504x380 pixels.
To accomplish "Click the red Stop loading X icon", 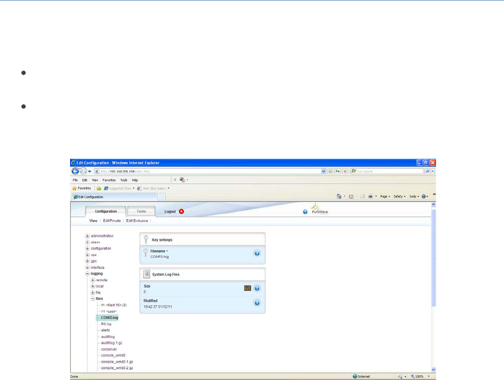I will pos(345,171).
